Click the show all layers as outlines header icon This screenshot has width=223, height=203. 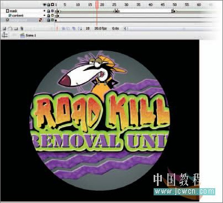tap(52, 5)
